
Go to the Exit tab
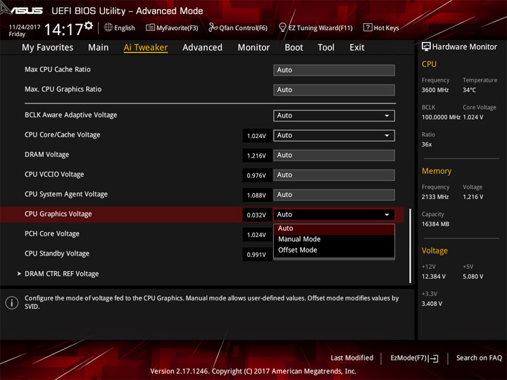(356, 48)
